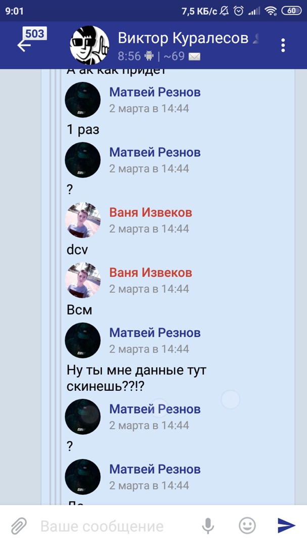Tap the unread mail envelope icon in header
This screenshot has height=546, width=307.
pyautogui.click(x=194, y=57)
